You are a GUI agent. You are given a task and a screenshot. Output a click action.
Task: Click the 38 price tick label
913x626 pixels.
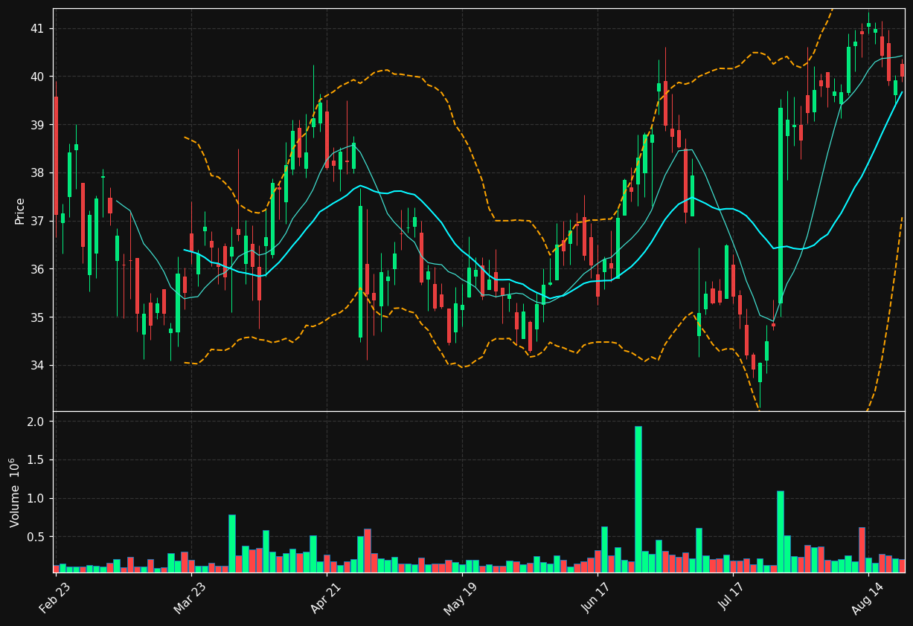coord(37,173)
